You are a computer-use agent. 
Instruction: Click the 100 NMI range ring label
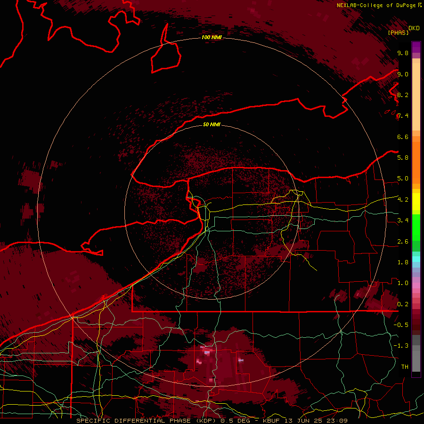(x=212, y=37)
